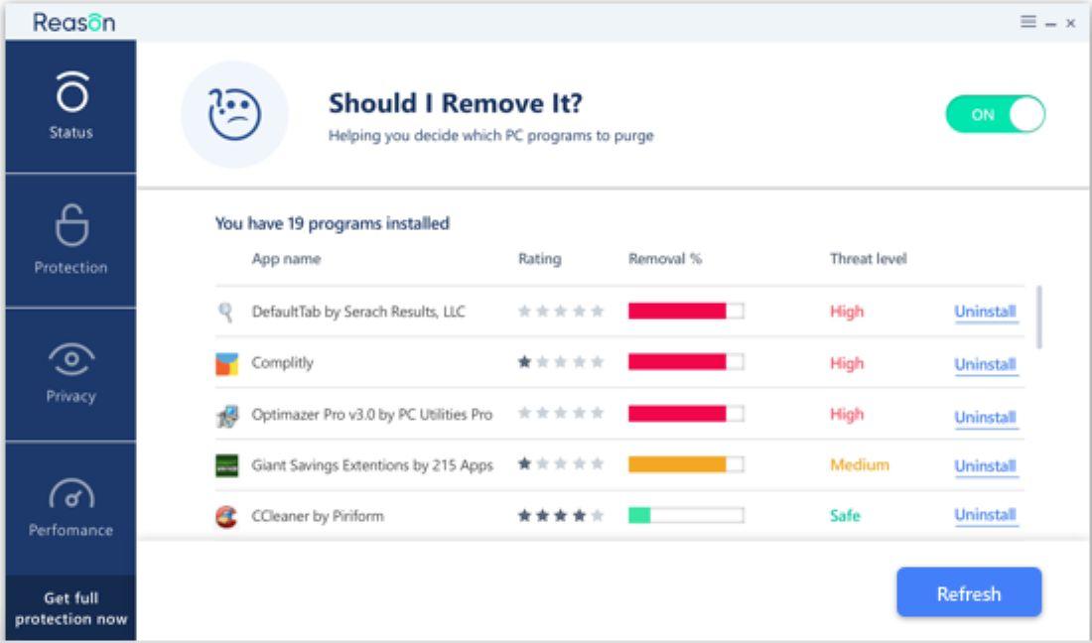1092x643 pixels.
Task: Click the Complitly app icon
Action: (226, 363)
